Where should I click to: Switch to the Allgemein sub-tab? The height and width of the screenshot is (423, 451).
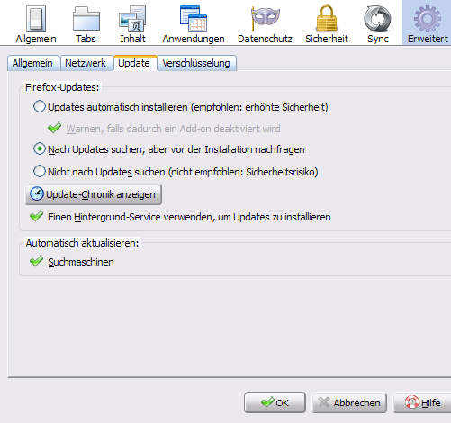point(32,63)
